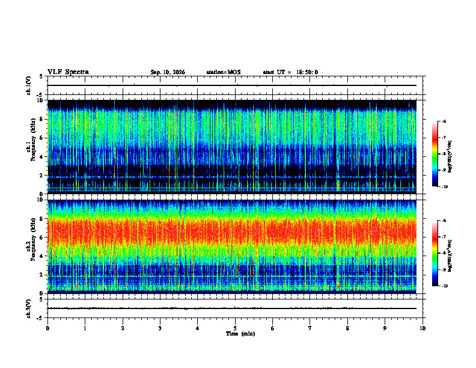This screenshot has width=476, height=368.
Task: Click the start UT 18:50:0 label
Action: (x=290, y=72)
